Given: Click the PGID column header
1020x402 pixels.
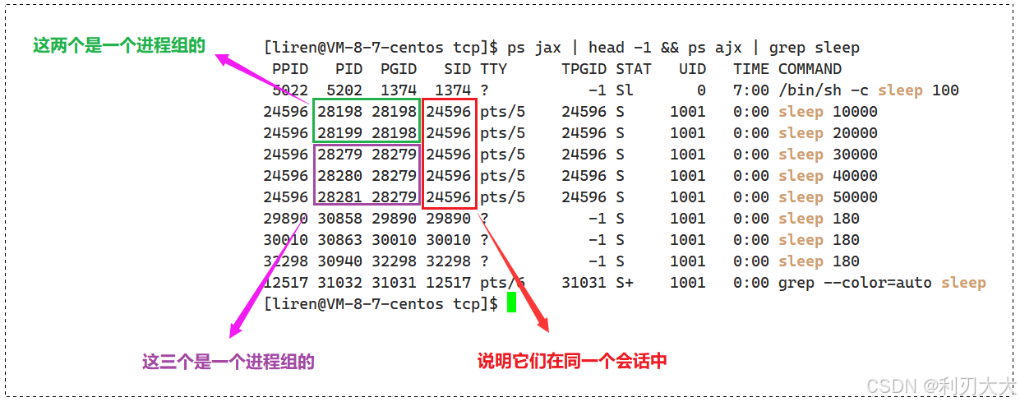Looking at the screenshot, I should [x=399, y=69].
